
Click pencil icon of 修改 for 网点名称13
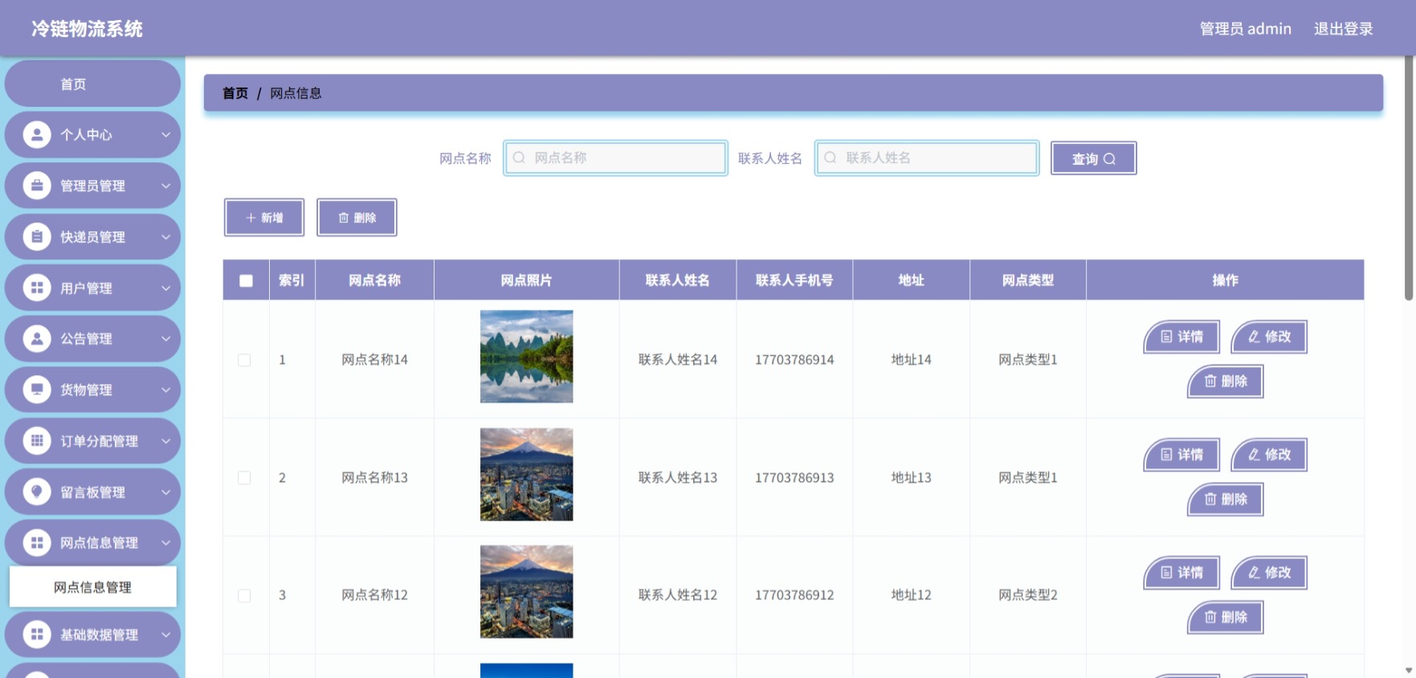pyautogui.click(x=1254, y=455)
